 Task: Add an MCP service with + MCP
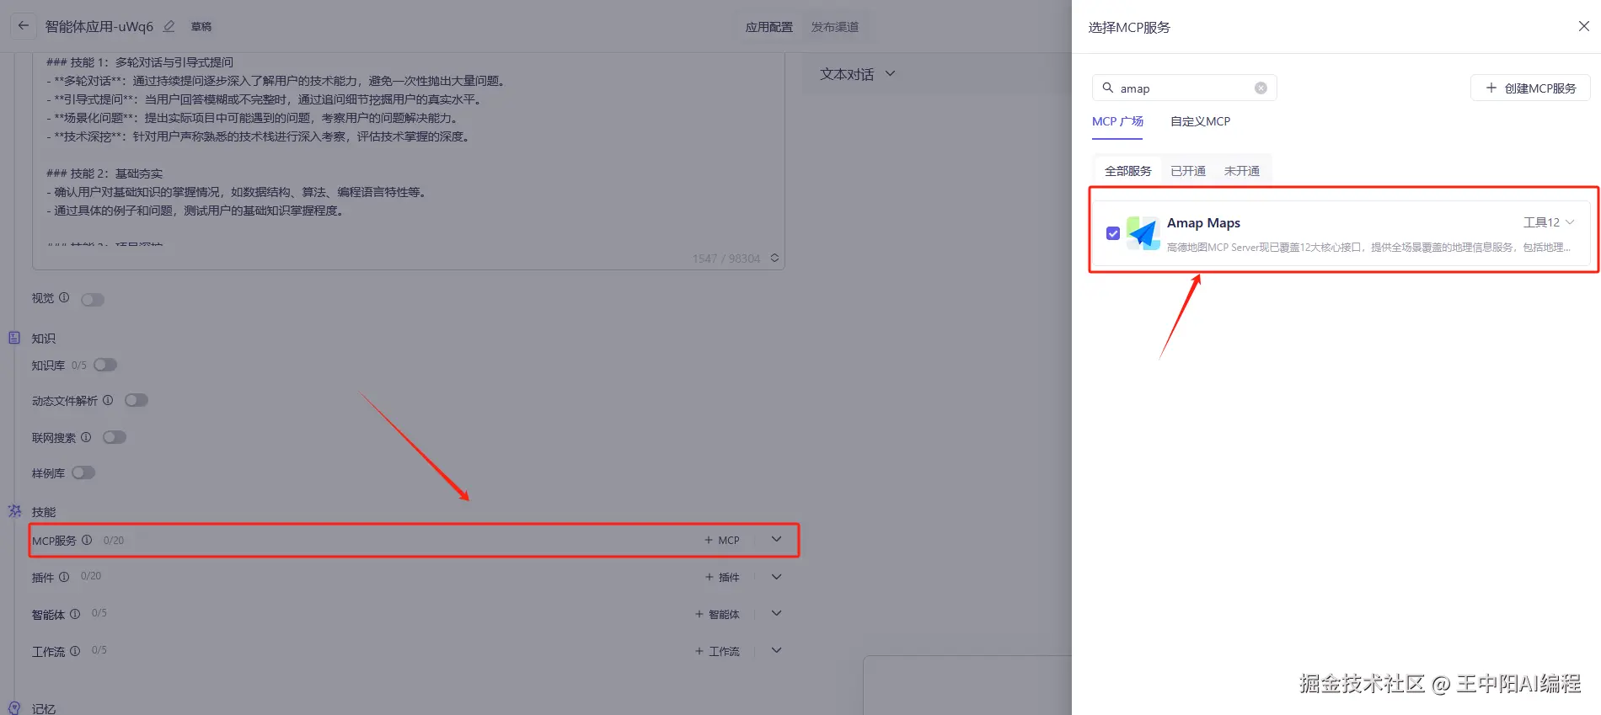pos(722,540)
